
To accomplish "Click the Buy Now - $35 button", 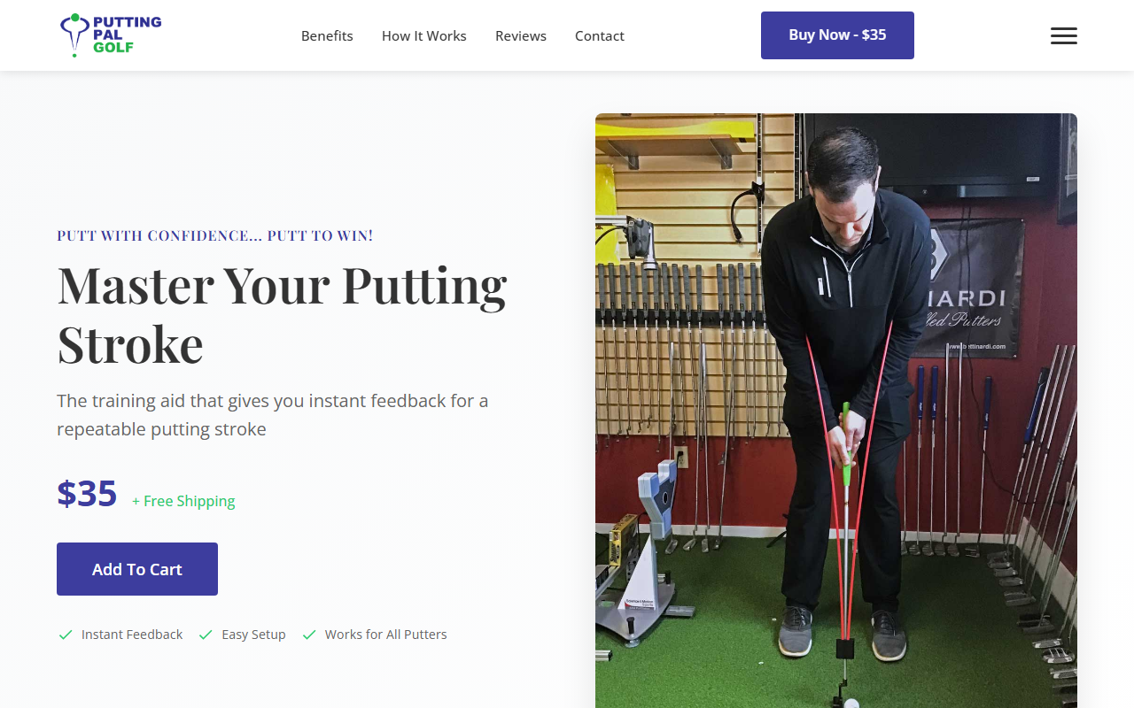I will tap(836, 35).
